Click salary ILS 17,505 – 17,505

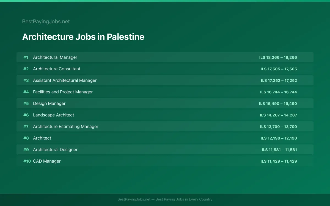279,69
